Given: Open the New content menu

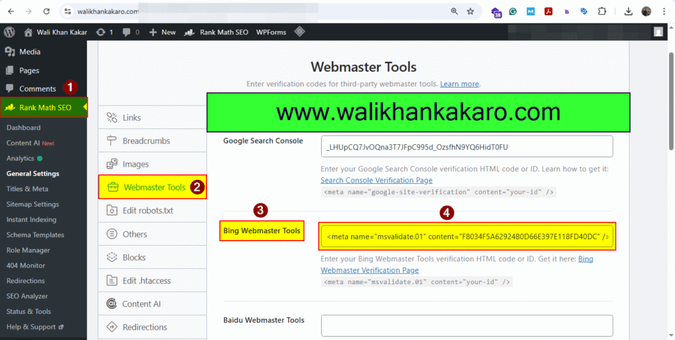Looking at the screenshot, I should click(x=162, y=32).
